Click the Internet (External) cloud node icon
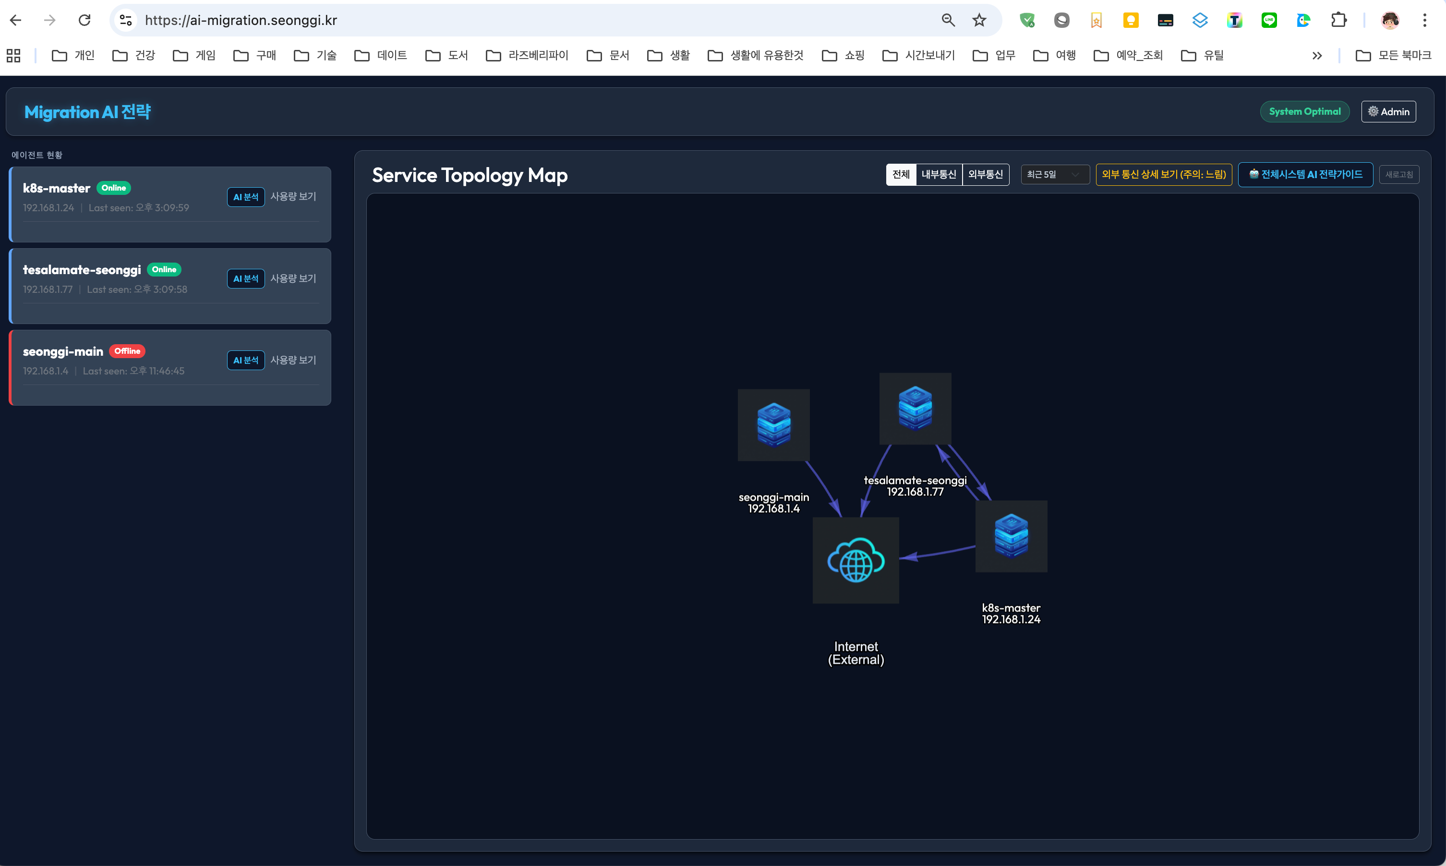The image size is (1446, 866). tap(856, 560)
